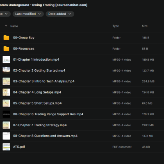Click the PDF document type label
Image resolution: width=164 pixels, height=164 pixels.
pyautogui.click(x=122, y=147)
